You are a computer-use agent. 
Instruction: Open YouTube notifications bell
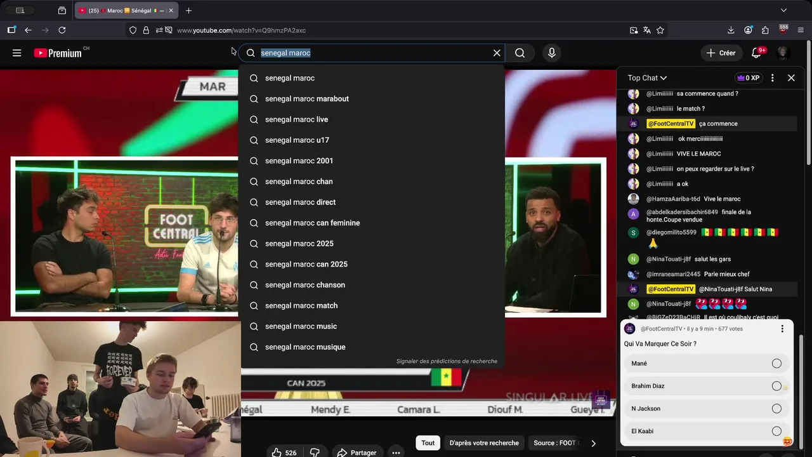click(756, 53)
